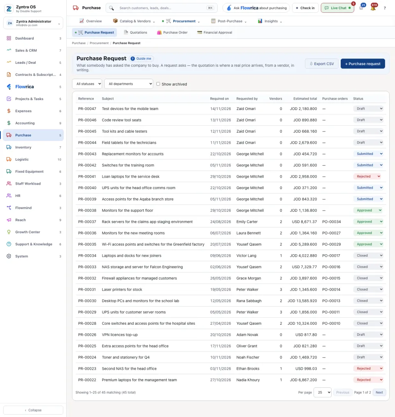This screenshot has height=417, width=395.
Task: Open Reach sidebar icon
Action: point(9,220)
